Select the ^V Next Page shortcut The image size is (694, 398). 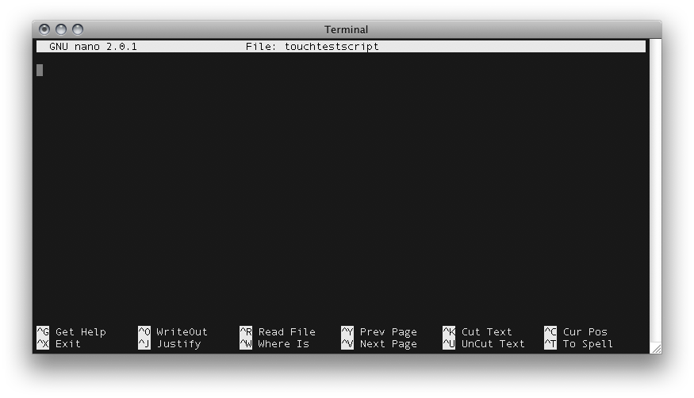[x=379, y=343]
